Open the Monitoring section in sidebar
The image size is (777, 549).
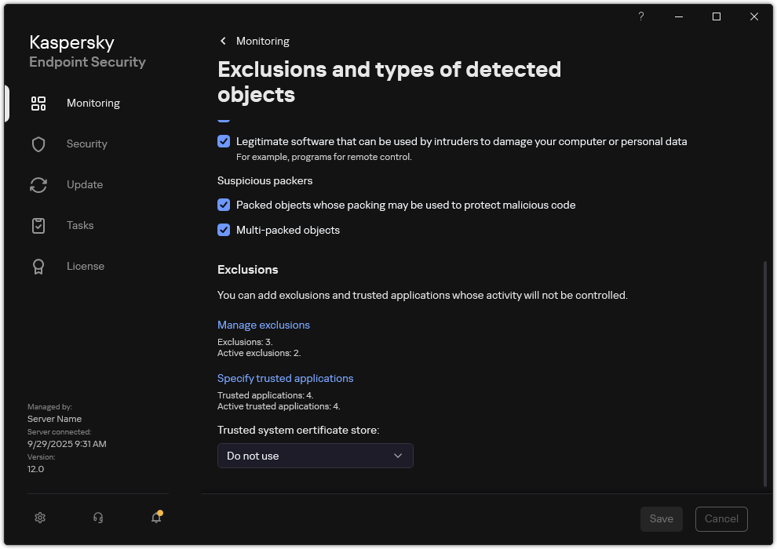pyautogui.click(x=93, y=103)
